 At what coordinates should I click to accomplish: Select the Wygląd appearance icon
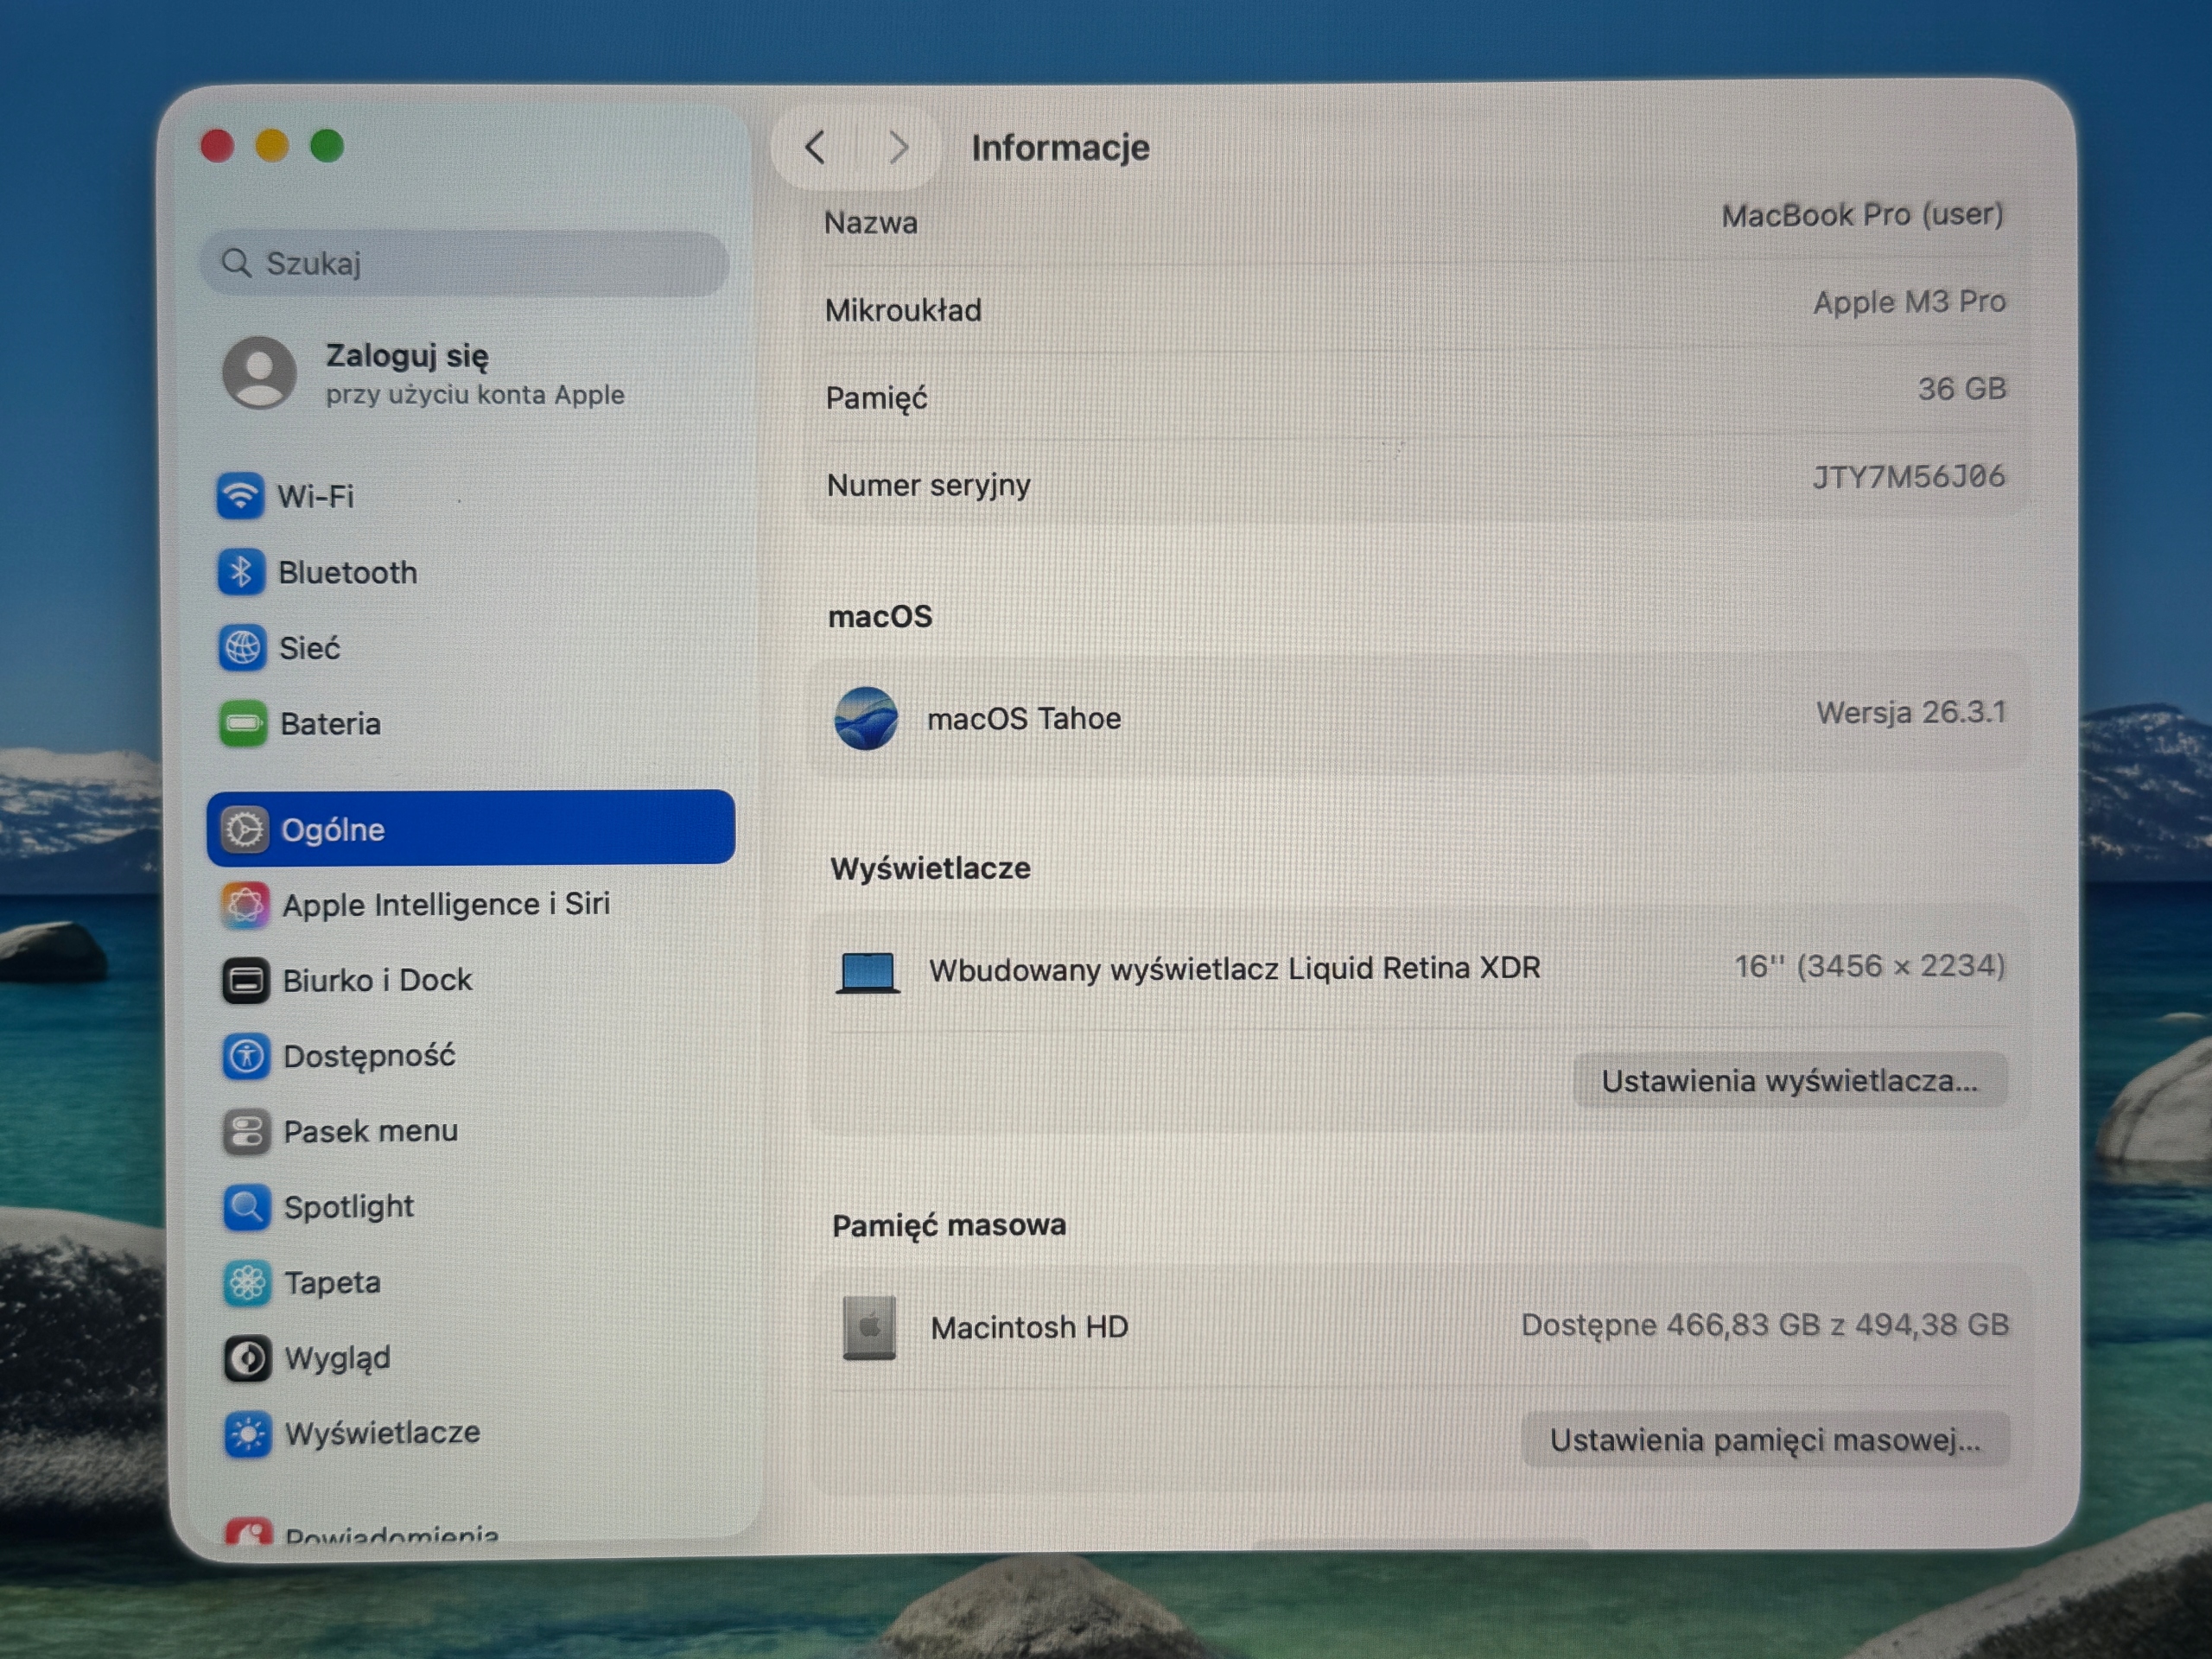click(247, 1358)
